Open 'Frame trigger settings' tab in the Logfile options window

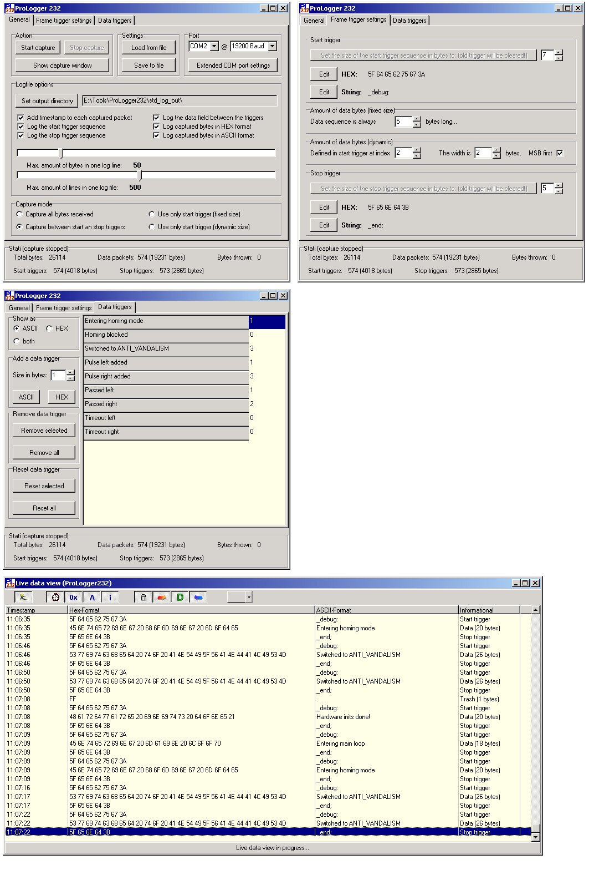[64, 21]
